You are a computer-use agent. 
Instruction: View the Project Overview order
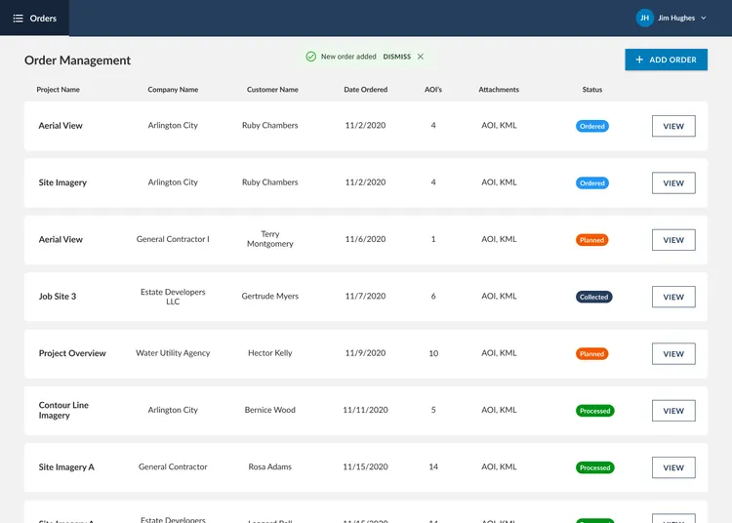click(673, 353)
